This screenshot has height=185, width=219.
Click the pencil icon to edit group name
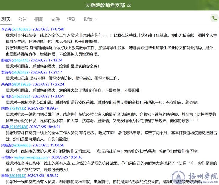(x=129, y=5)
